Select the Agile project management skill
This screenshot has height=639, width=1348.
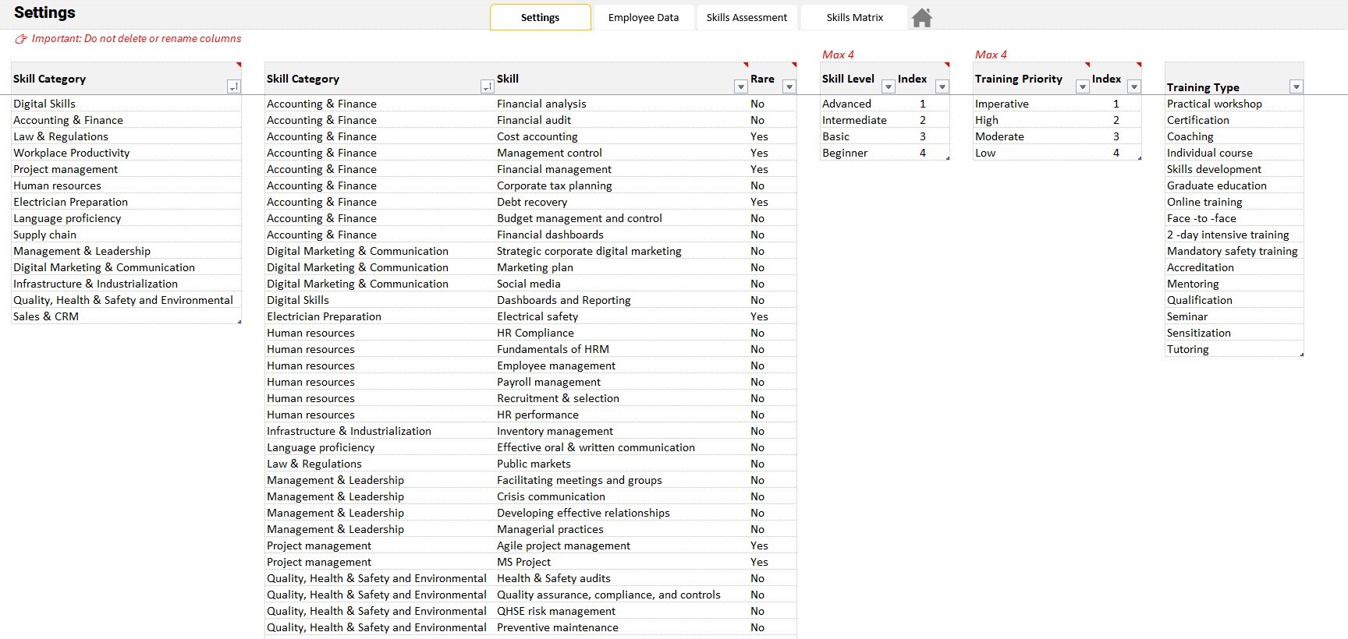[621, 545]
